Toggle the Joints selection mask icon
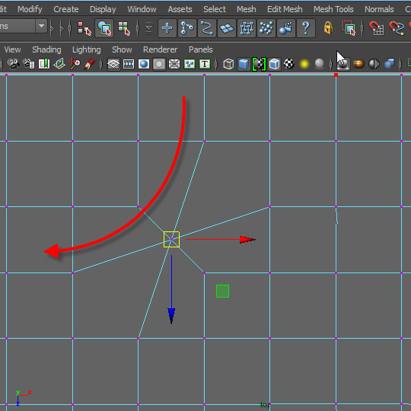This screenshot has height=411, width=411. [187, 28]
